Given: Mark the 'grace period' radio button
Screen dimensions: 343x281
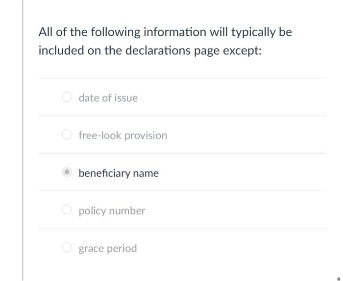Looking at the screenshot, I should [x=67, y=247].
